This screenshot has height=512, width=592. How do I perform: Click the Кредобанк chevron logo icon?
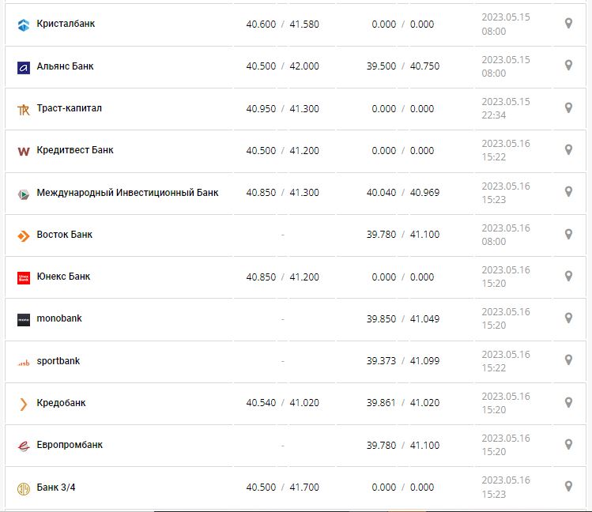click(23, 404)
